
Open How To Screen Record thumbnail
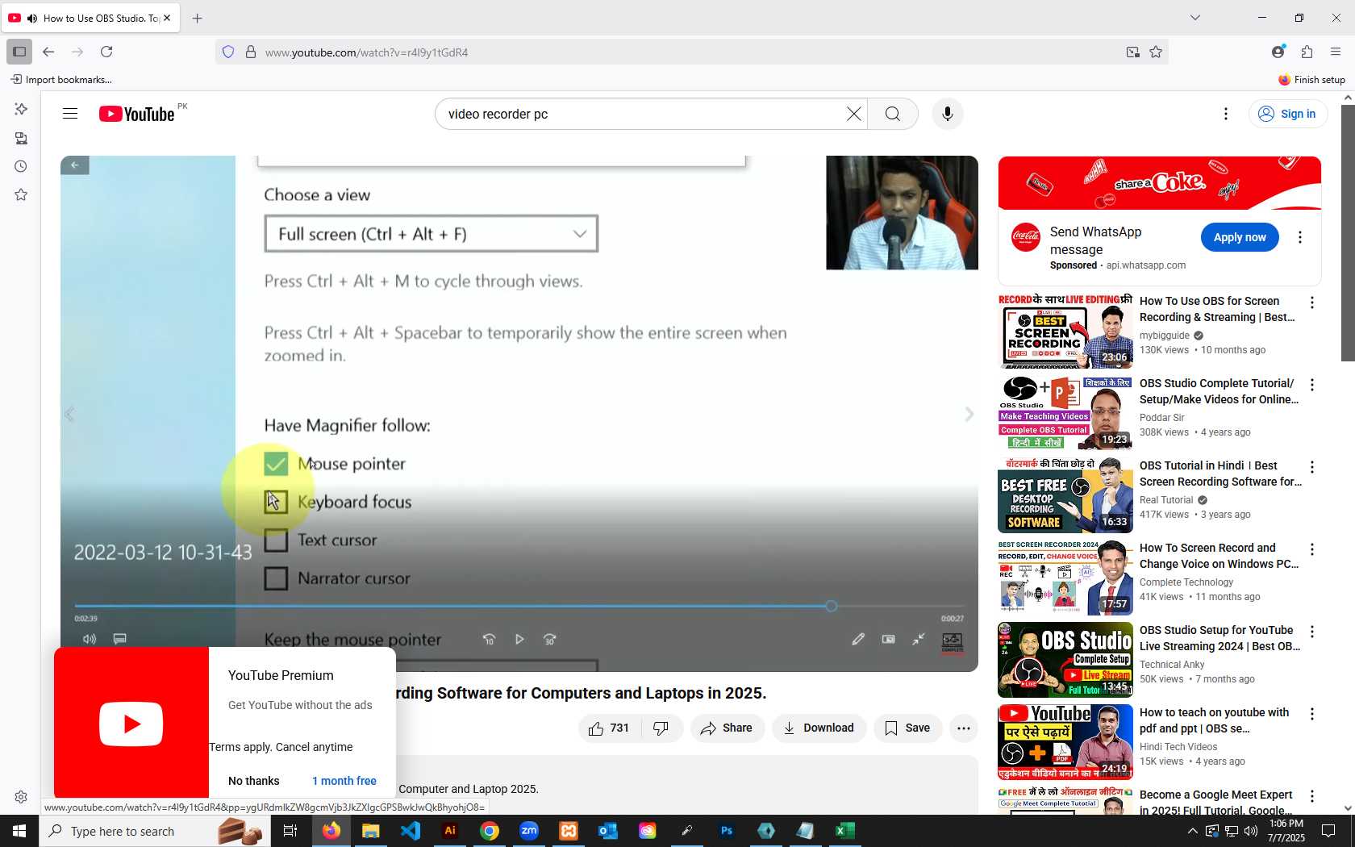(x=1065, y=577)
